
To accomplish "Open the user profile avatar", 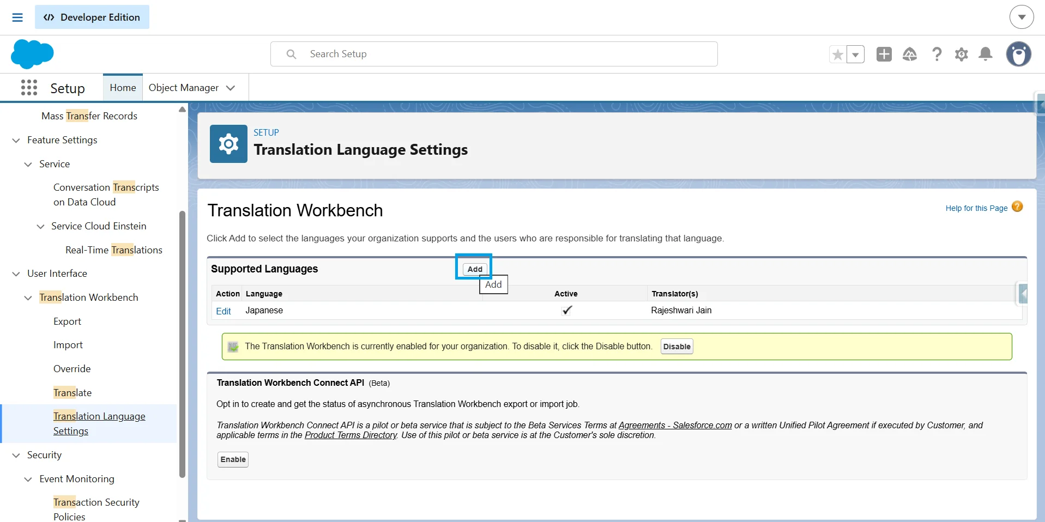I will tap(1019, 54).
